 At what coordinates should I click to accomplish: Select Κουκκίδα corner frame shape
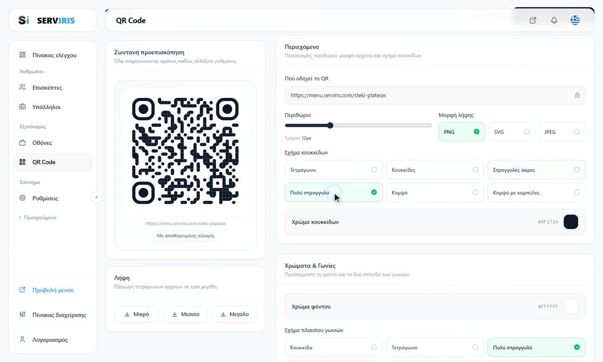pyautogui.click(x=334, y=347)
